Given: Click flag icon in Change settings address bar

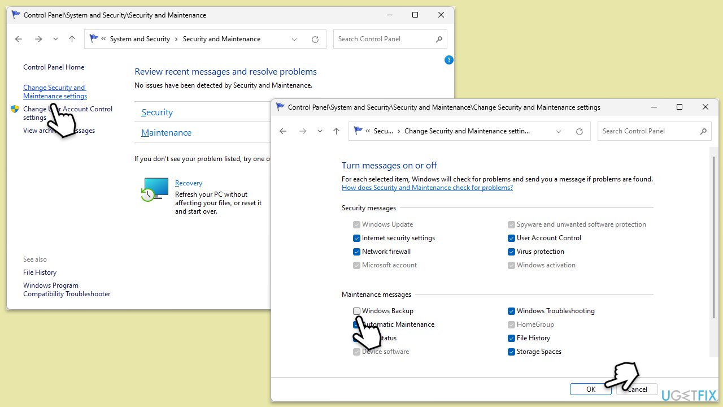Looking at the screenshot, I should coord(358,131).
